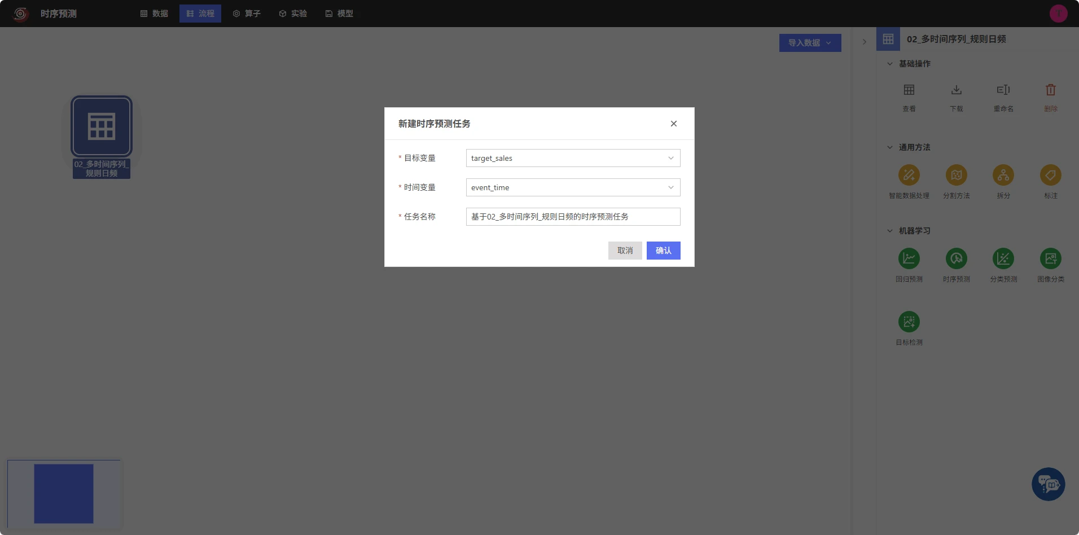
Task: Click the canvas minimap thumbnail
Action: click(x=64, y=493)
